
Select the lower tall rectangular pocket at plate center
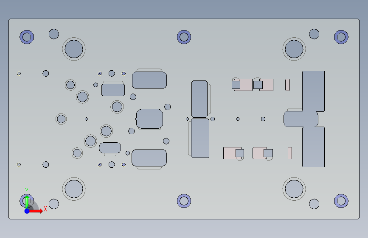tap(200, 138)
